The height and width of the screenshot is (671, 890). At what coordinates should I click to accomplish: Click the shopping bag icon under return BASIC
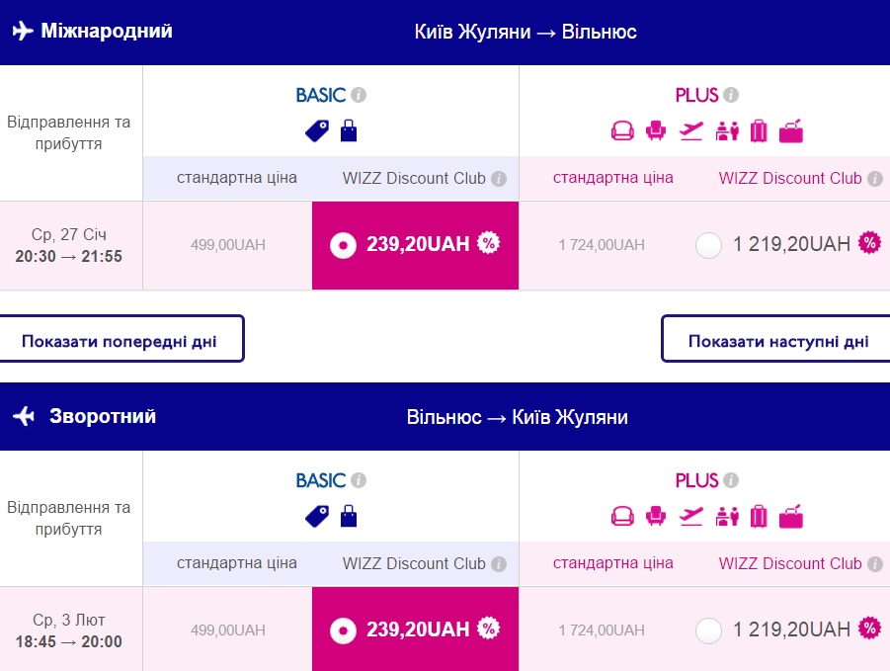click(348, 516)
